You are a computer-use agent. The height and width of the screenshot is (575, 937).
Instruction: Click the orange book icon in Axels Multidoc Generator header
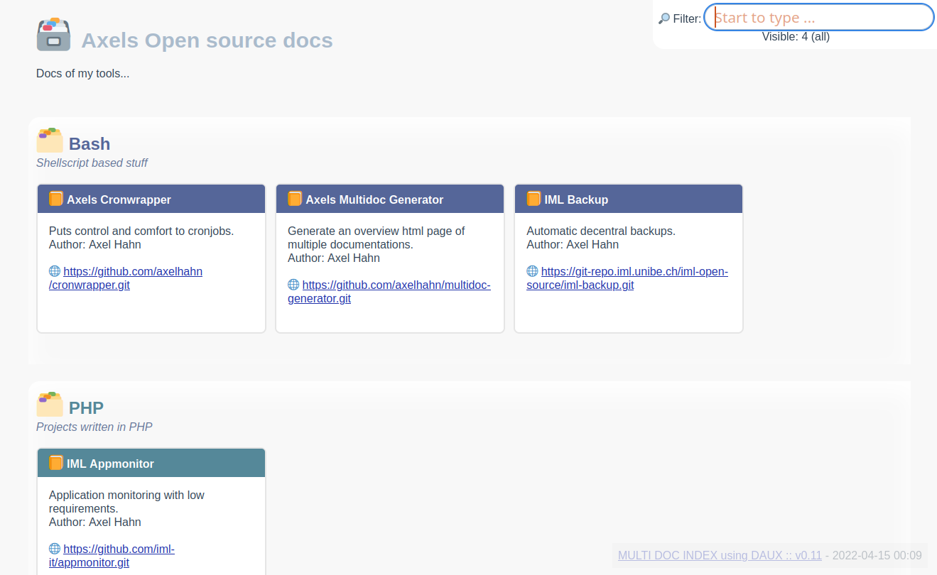click(x=295, y=199)
